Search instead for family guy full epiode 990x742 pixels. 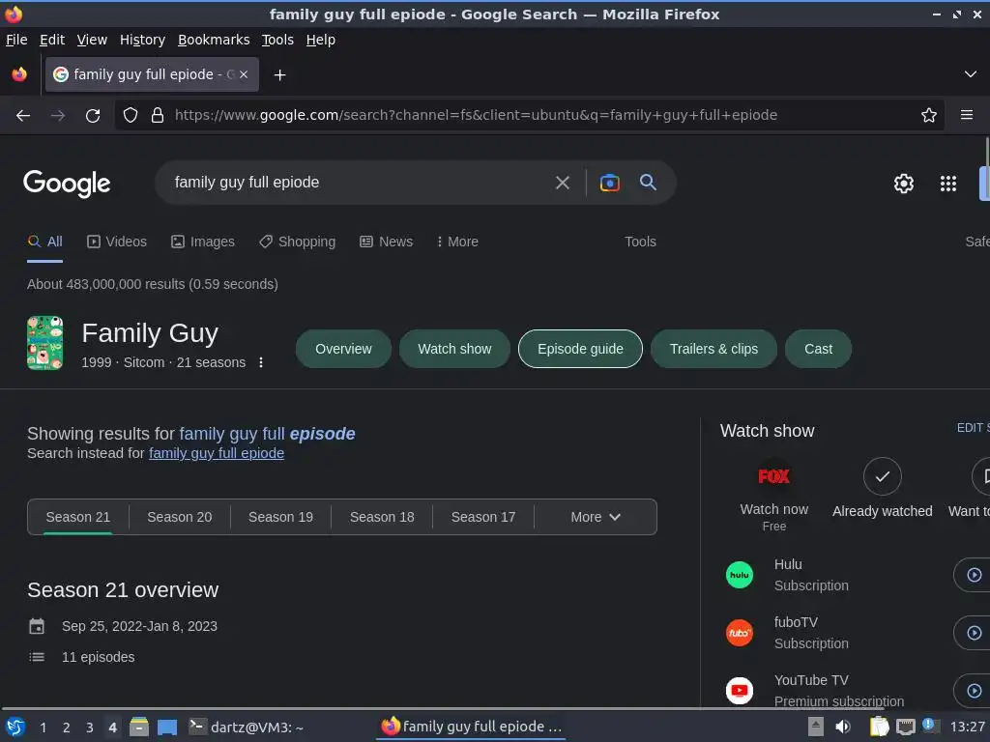click(x=217, y=454)
